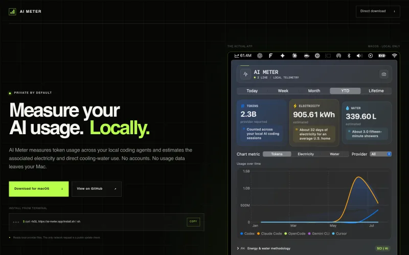Select the Today time range tab

point(252,91)
